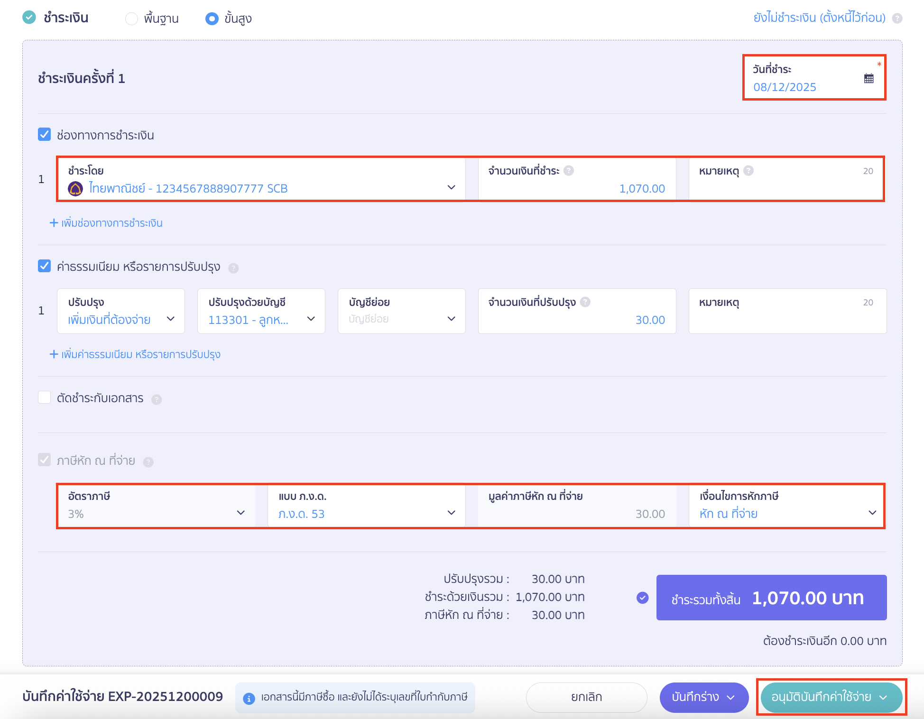Click the จำนวนเงินที่ปรับปรุง 30.00 amount field
Screen dimensions: 924x719
[577, 320]
